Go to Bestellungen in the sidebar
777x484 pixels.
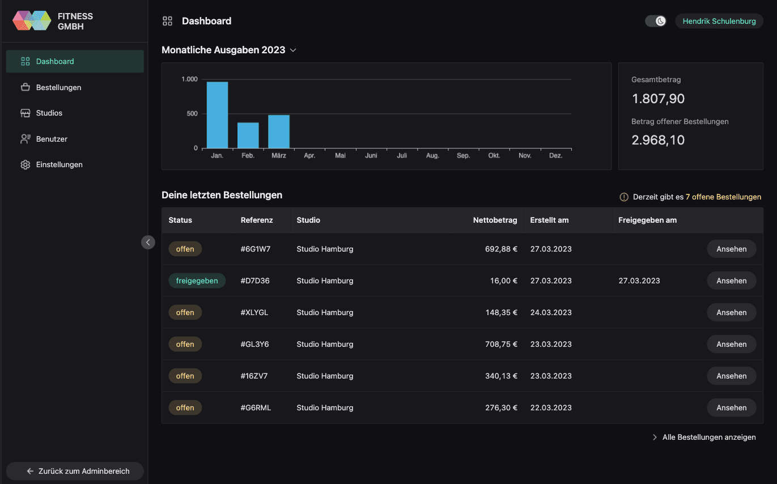(x=75, y=87)
